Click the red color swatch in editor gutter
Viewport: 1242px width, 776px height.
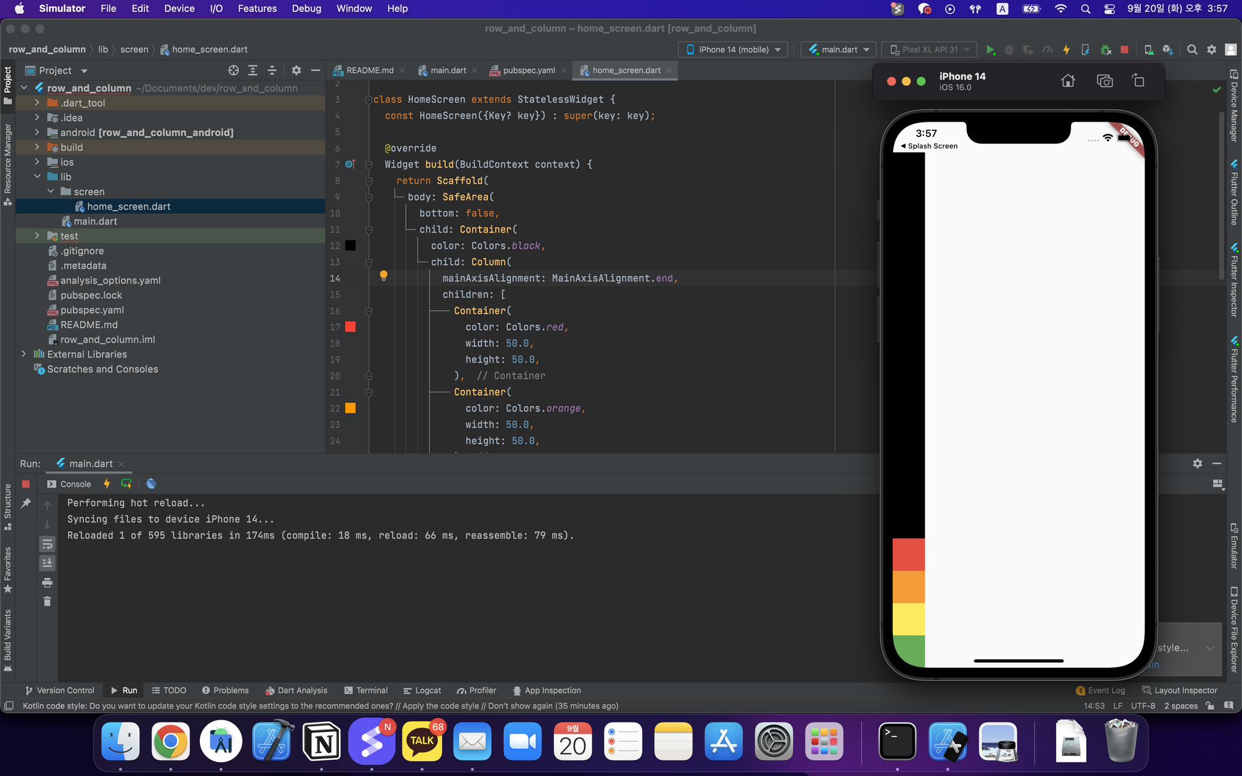(x=350, y=327)
